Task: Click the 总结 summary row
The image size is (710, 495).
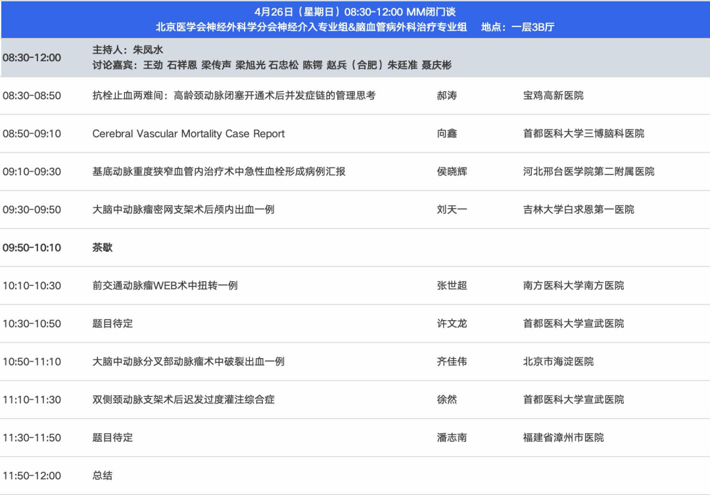Action: coord(103,476)
